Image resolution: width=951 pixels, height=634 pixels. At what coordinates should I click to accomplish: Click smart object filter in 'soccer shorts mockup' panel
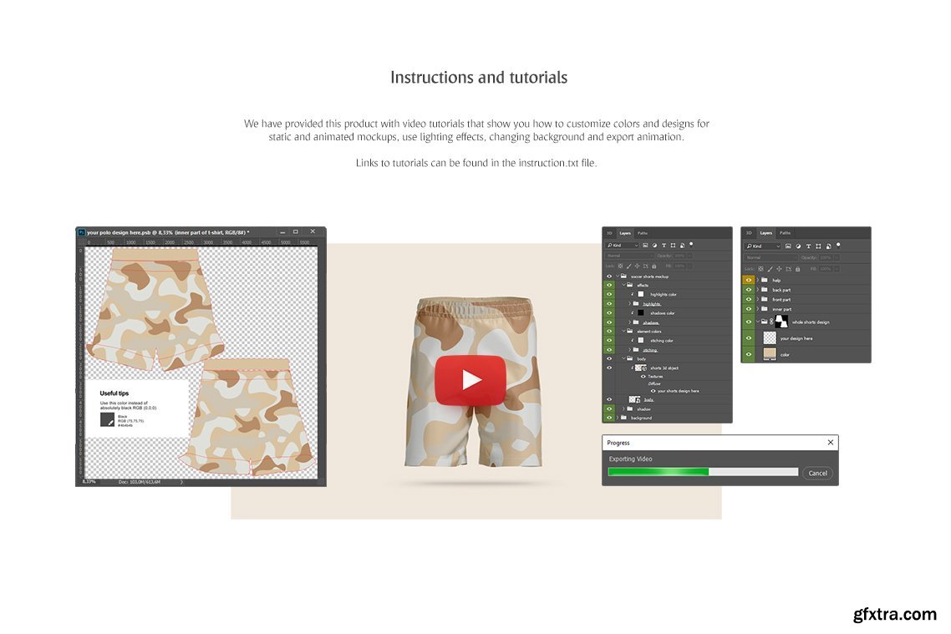coord(683,246)
